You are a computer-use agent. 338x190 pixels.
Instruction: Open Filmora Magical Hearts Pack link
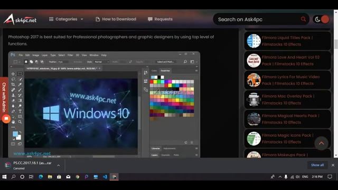[290, 119]
